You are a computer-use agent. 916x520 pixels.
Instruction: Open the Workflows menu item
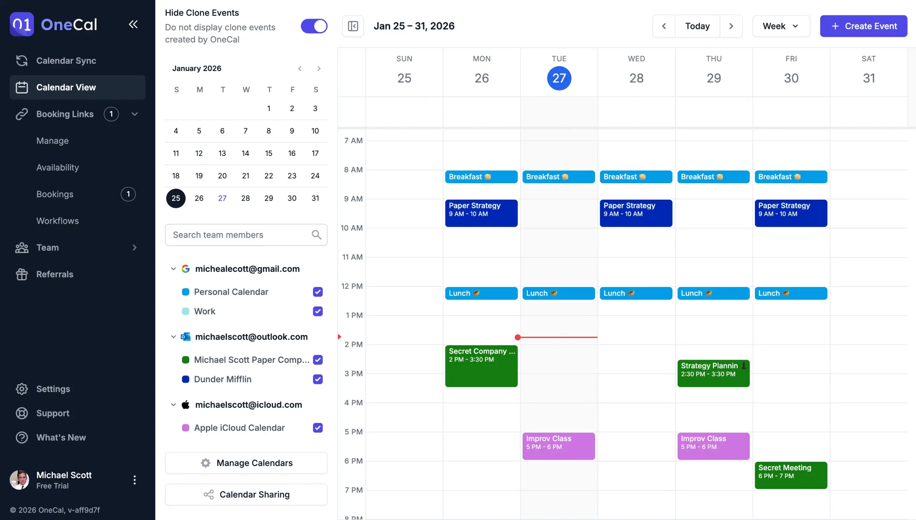[58, 221]
